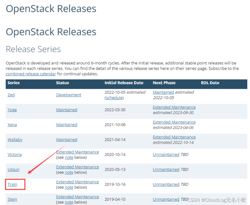Open the Ussuri release series page
The image size is (250, 205).
[13, 169]
